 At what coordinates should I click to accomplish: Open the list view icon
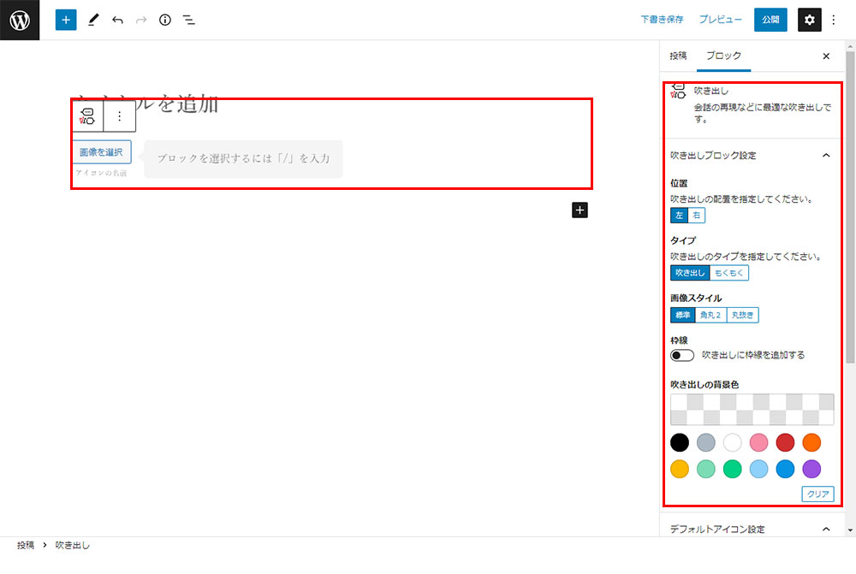189,20
